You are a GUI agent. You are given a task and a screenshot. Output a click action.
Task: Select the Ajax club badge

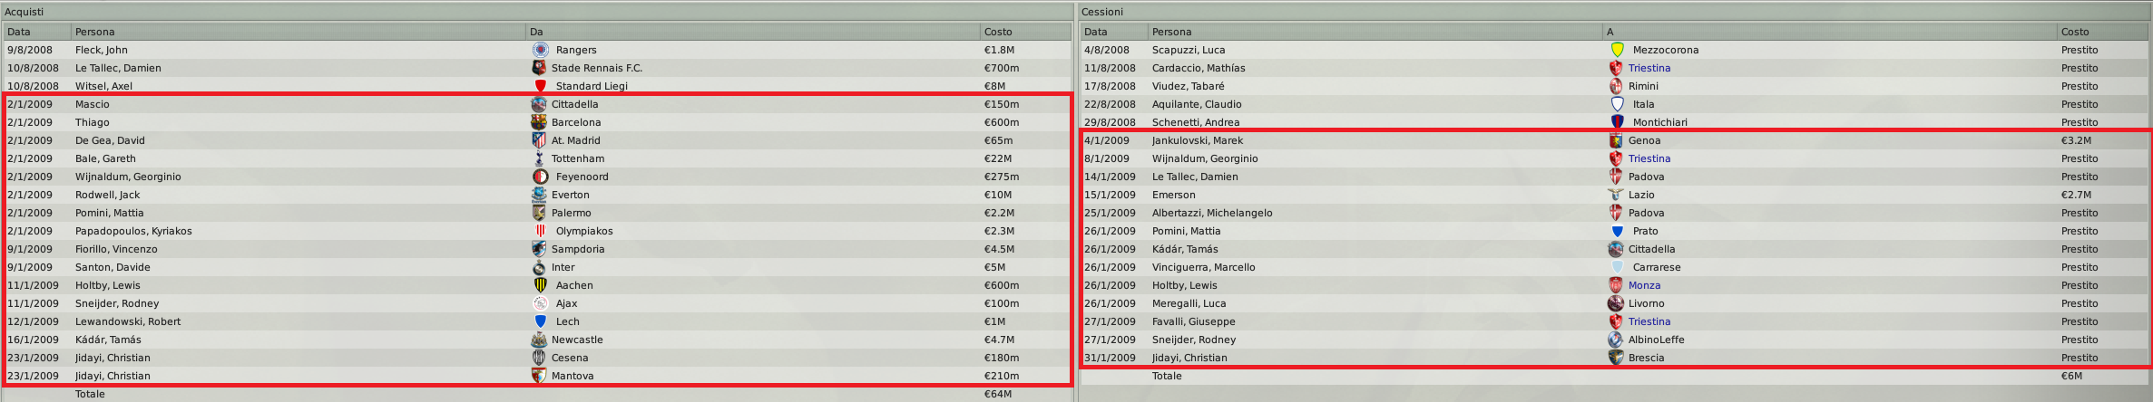pos(540,303)
